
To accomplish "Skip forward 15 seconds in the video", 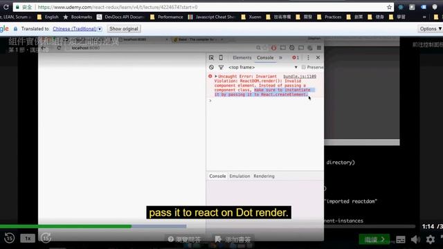I will [46, 238].
